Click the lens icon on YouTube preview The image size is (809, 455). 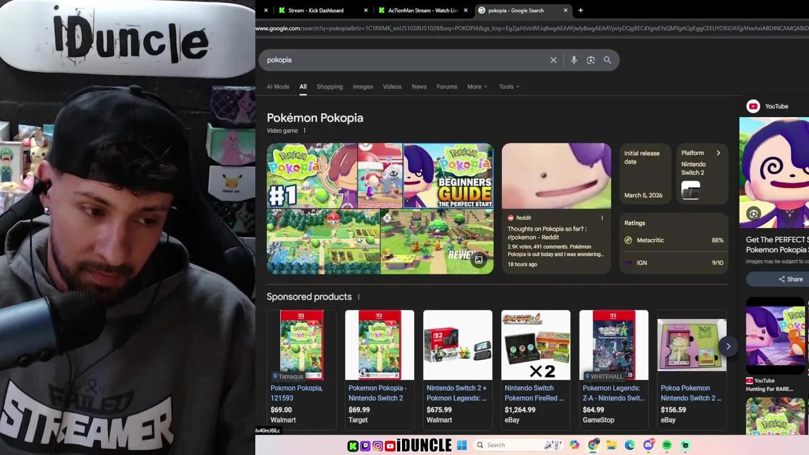click(x=753, y=214)
